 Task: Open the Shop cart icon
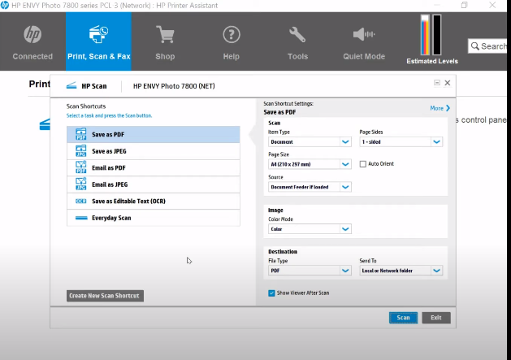(165, 36)
